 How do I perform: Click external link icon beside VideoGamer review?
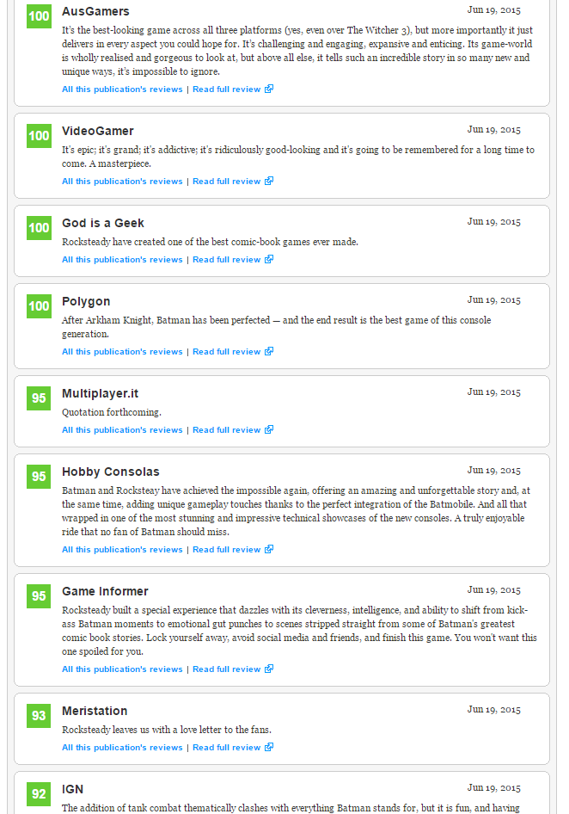click(269, 182)
